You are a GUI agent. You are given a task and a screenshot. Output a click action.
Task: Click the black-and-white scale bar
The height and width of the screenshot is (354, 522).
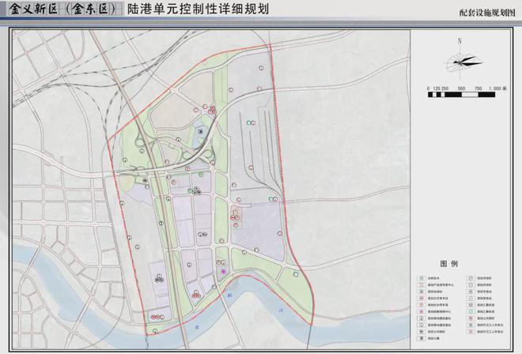(x=458, y=95)
